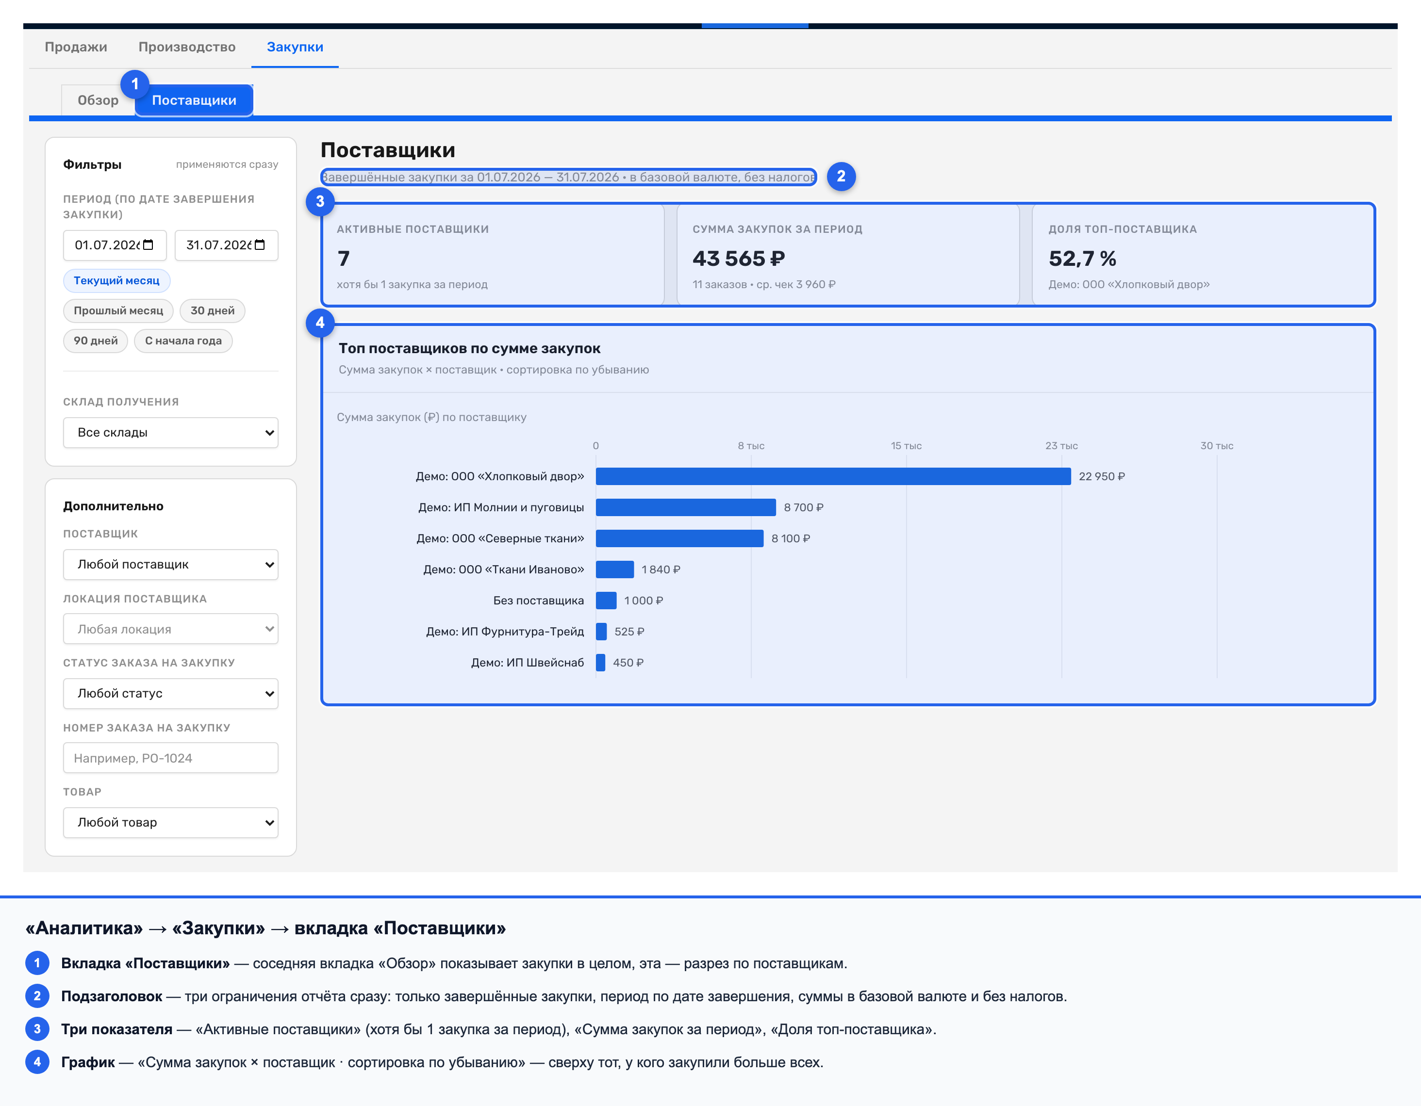Click the Сумма закупок за период card
Screen dimensions: 1421x1106
848,255
